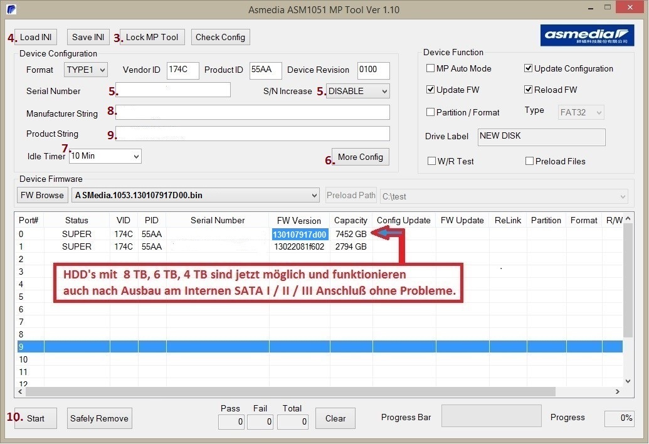Open the S/N Increase DISABLE dropdown
The height and width of the screenshot is (444, 649).
pos(358,91)
